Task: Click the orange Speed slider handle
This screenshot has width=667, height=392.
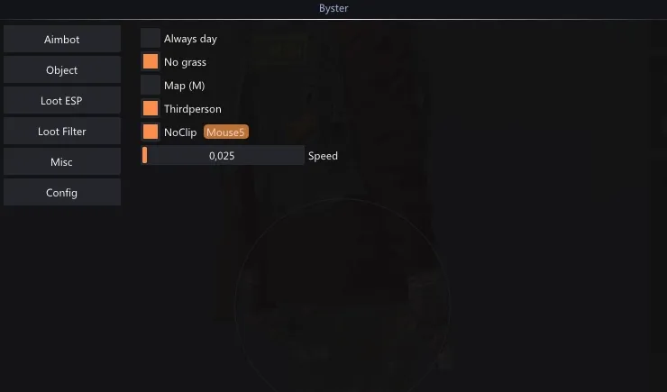Action: click(x=144, y=155)
